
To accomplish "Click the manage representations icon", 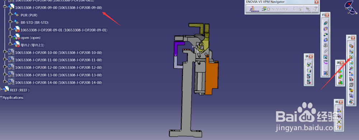I will click(x=351, y=96).
